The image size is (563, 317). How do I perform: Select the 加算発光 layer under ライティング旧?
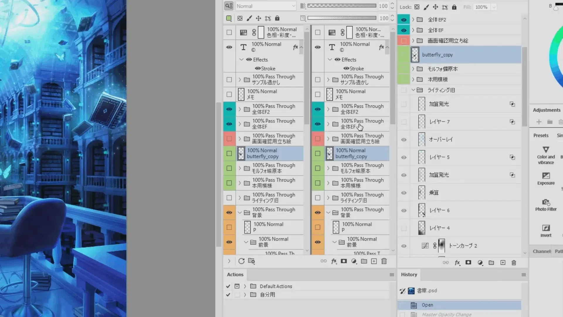(466, 104)
